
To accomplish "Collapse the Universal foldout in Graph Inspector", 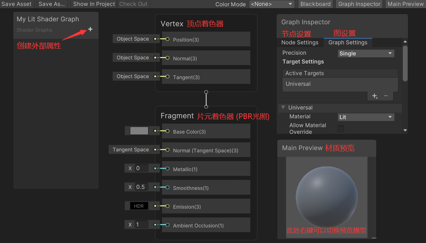I will point(283,108).
